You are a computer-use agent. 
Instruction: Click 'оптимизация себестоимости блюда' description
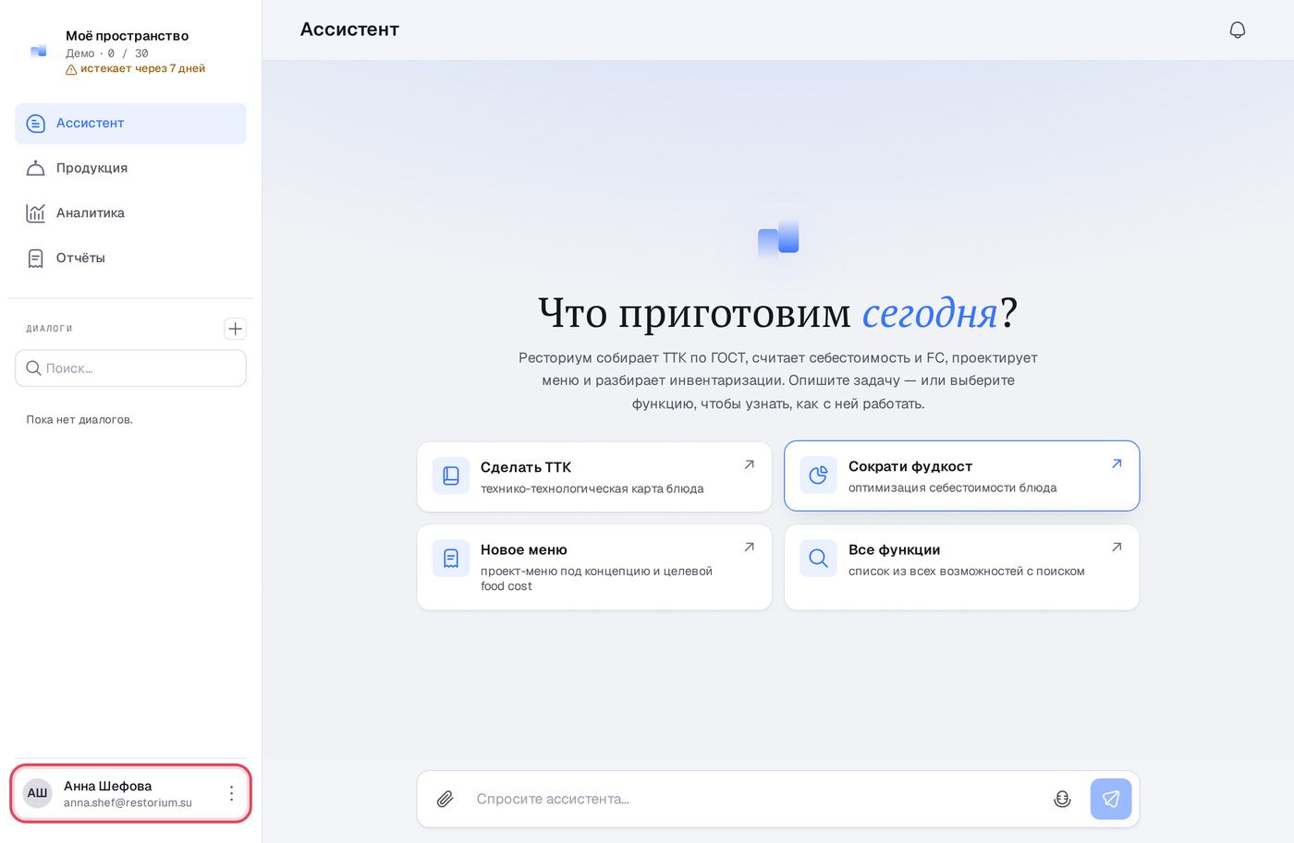[x=953, y=488]
